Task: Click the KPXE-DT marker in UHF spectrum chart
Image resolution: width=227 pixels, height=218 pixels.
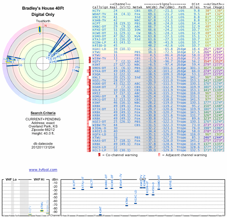Action: click(171, 188)
